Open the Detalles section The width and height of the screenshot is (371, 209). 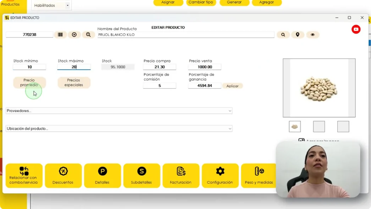pos(103,176)
